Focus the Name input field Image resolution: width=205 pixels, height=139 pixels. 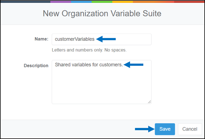(101, 39)
